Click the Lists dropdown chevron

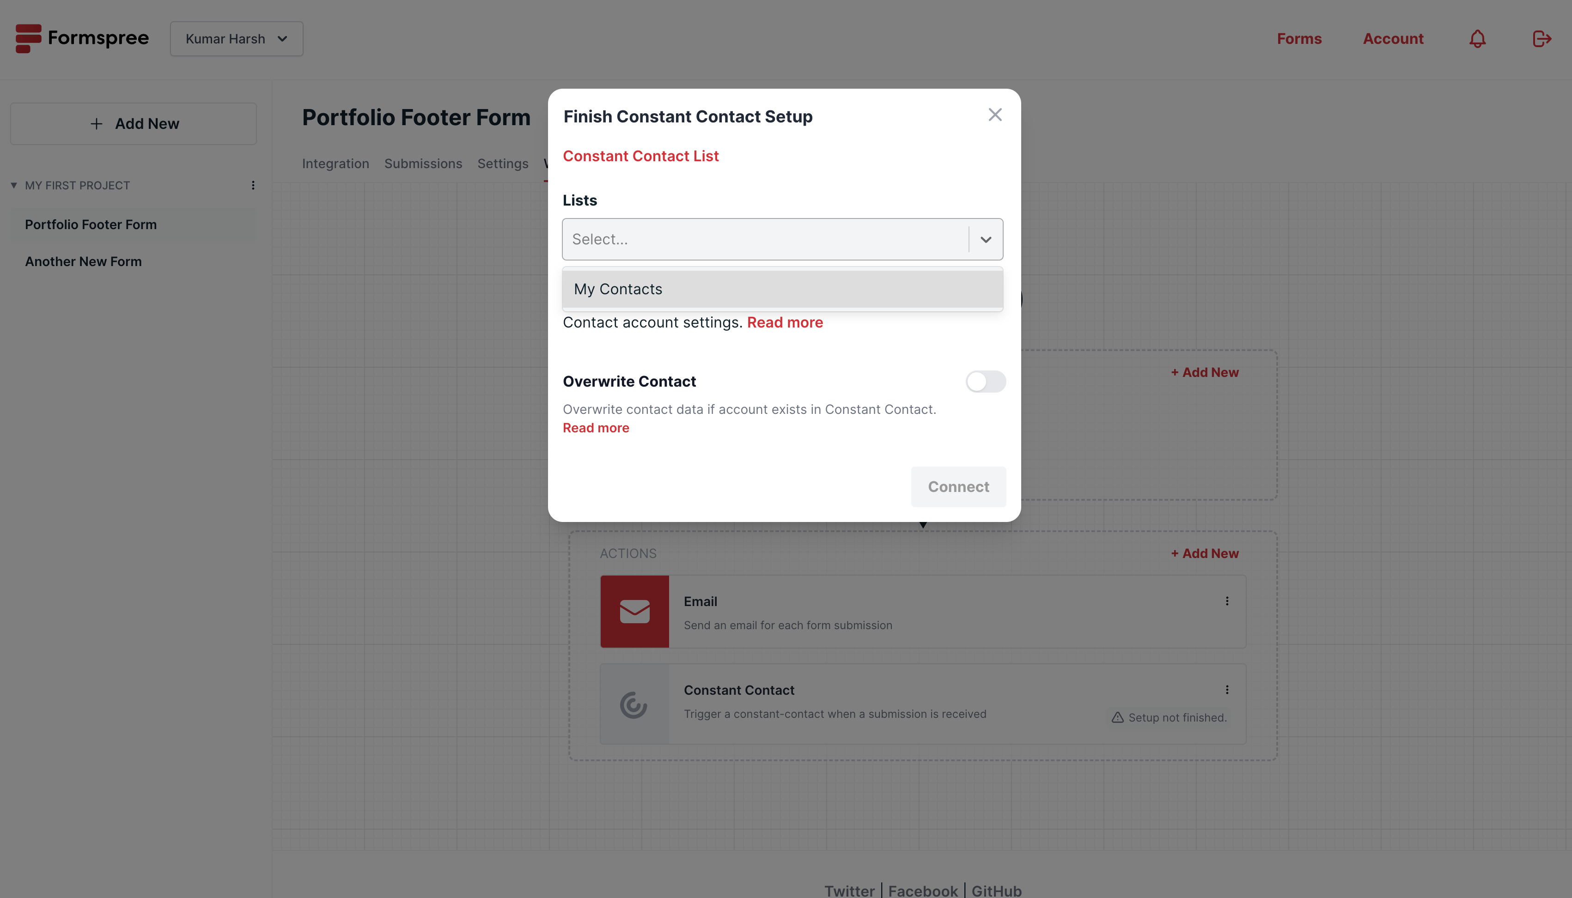click(985, 239)
